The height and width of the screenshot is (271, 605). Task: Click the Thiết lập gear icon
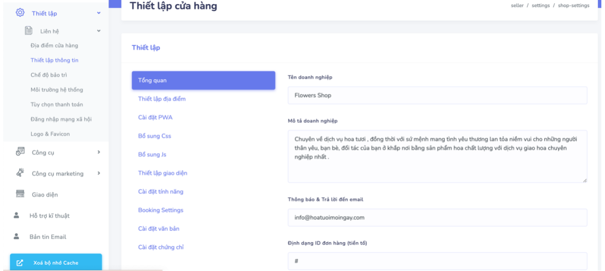point(20,13)
